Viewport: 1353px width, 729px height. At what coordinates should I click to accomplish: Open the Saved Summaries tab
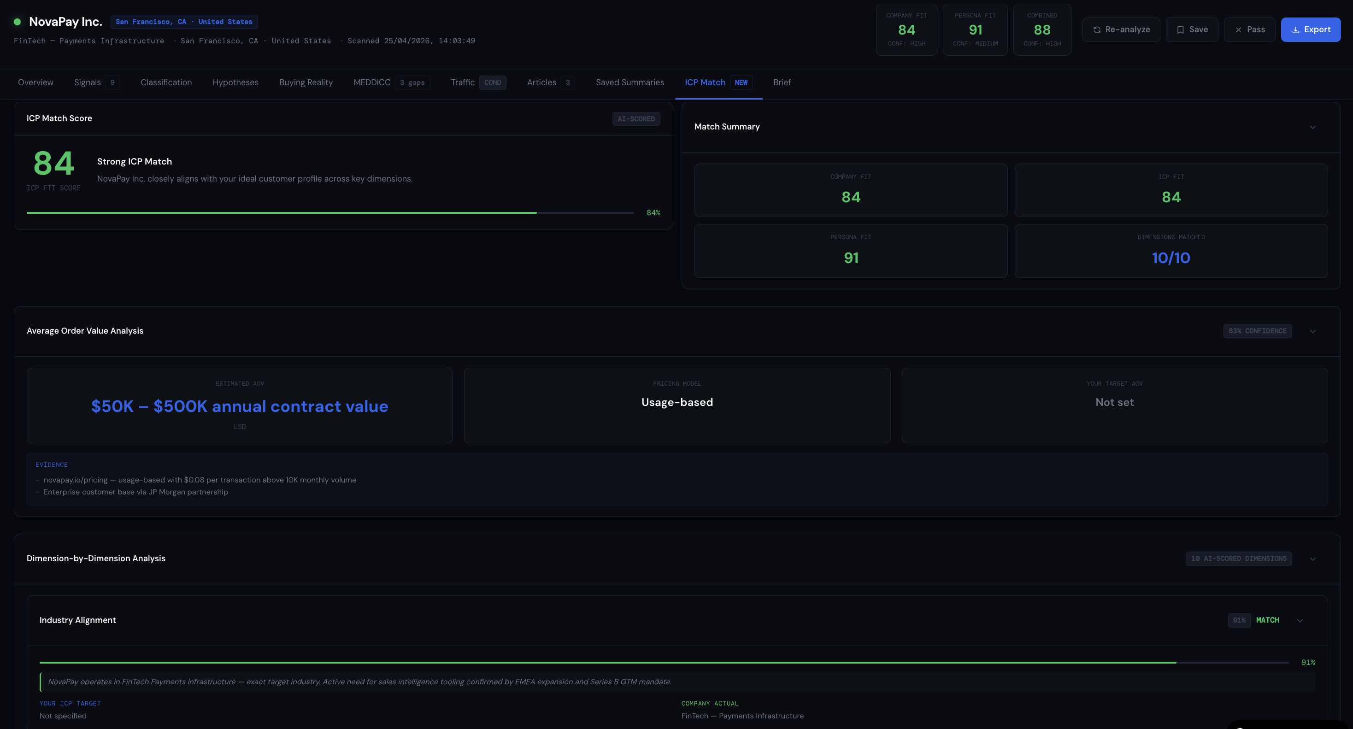click(x=630, y=82)
